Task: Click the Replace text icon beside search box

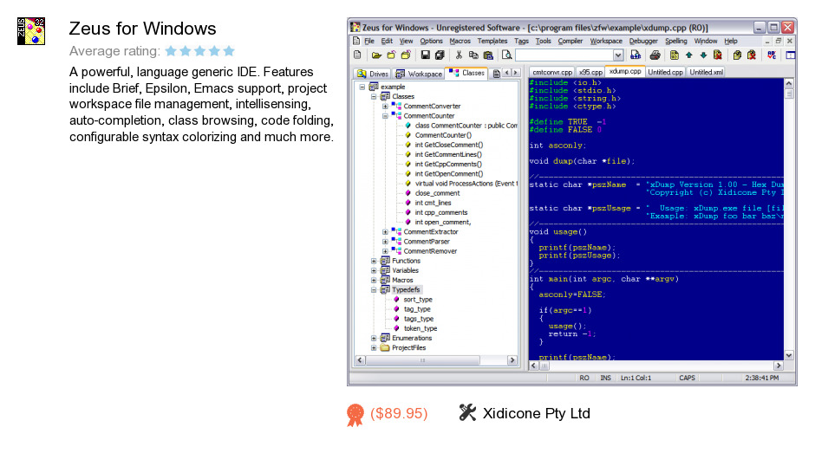Action: [x=636, y=55]
